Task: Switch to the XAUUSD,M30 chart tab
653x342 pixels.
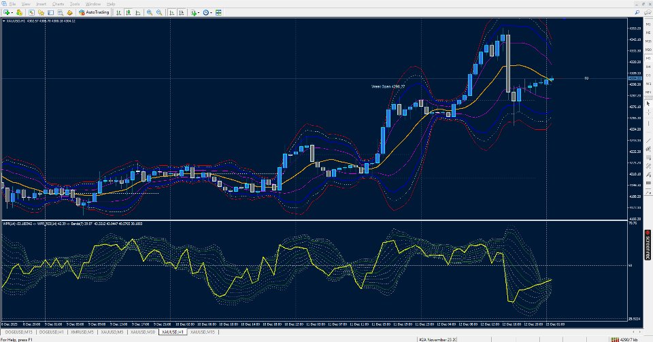Action: 143,332
